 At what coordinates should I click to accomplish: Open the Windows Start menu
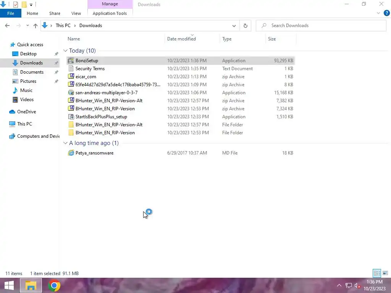pyautogui.click(x=9, y=285)
